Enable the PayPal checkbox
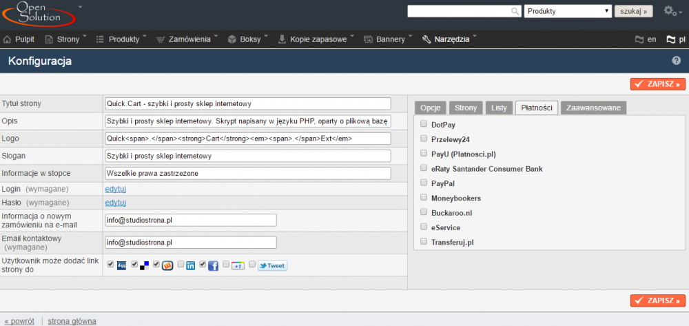689x326 pixels. [x=424, y=183]
